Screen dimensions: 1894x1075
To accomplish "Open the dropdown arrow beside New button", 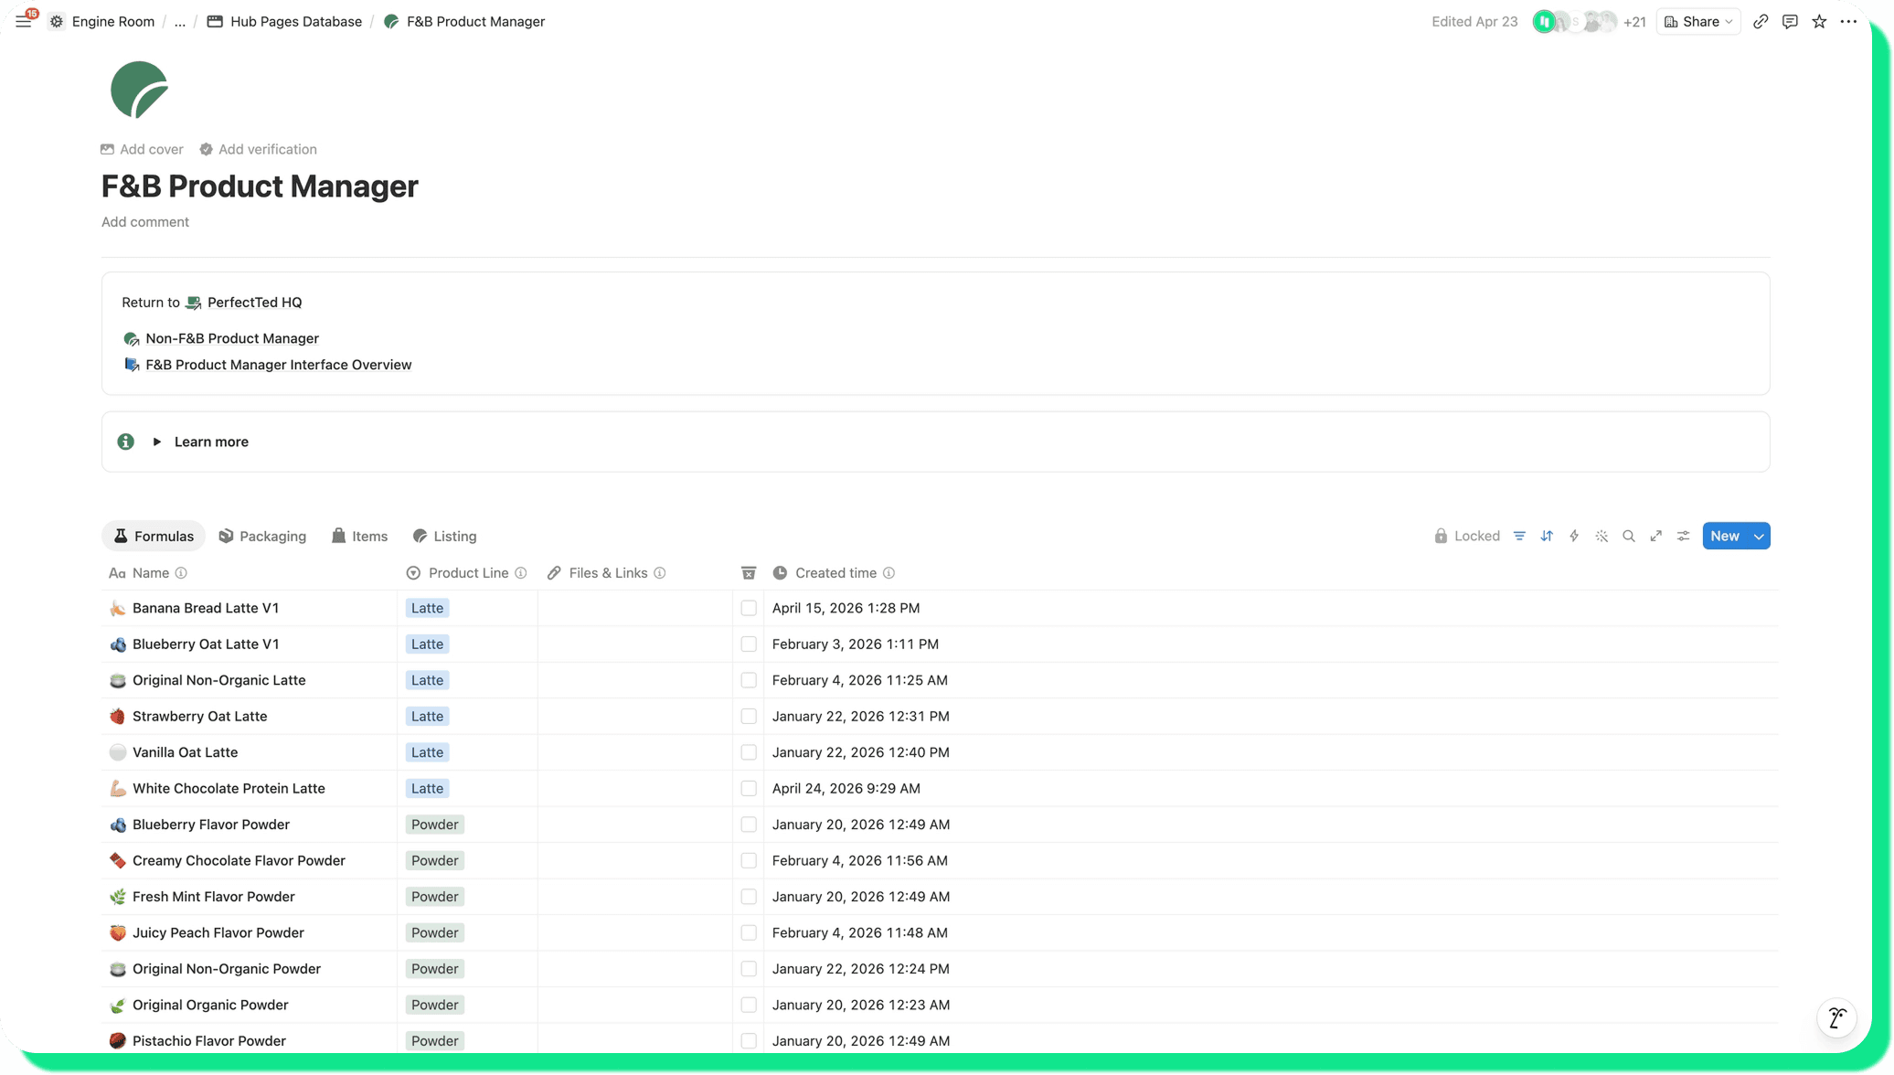I will pos(1759,536).
